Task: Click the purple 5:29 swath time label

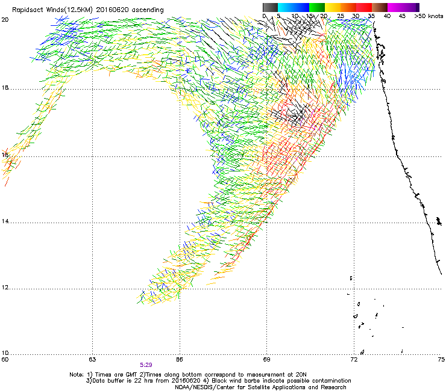Action: (x=146, y=365)
